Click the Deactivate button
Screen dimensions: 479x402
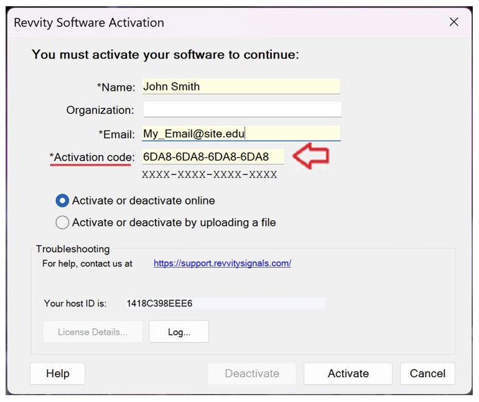pos(252,373)
